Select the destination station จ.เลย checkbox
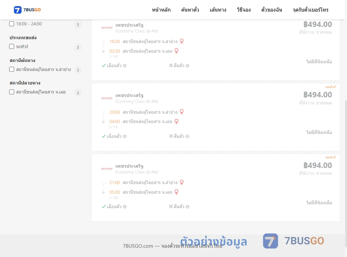Screen dimensions: 347x257 (12, 92)
